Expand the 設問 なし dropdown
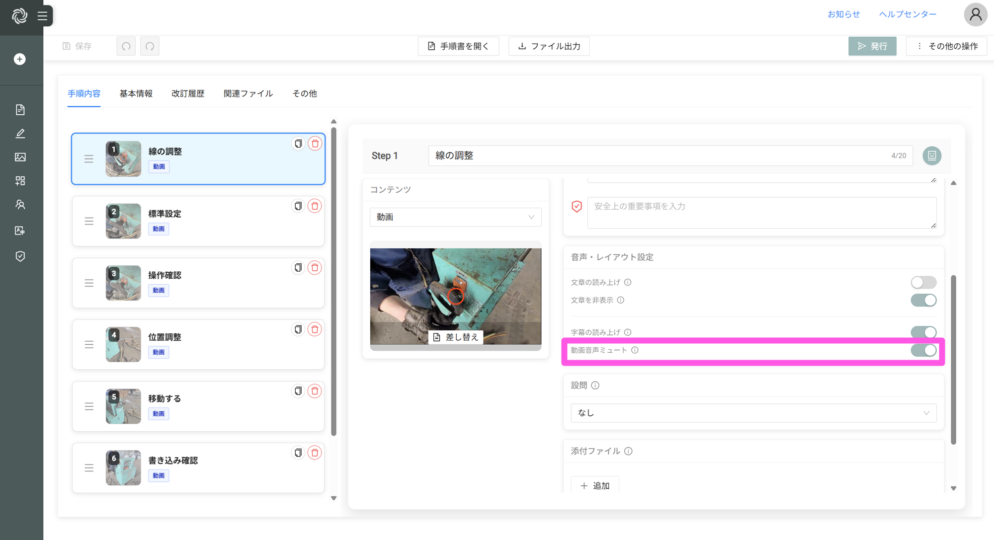This screenshot has width=994, height=540. (x=753, y=413)
